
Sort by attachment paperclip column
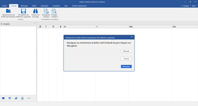pyautogui.click(x=61, y=26)
